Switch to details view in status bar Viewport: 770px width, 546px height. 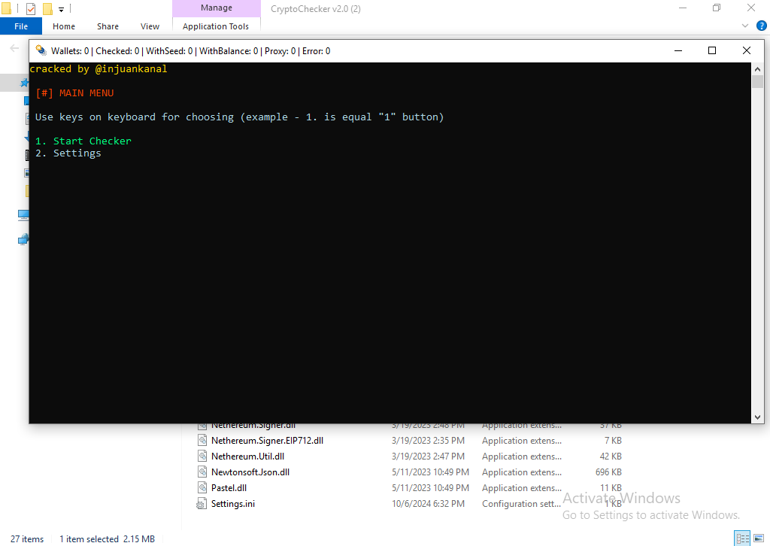(741, 538)
